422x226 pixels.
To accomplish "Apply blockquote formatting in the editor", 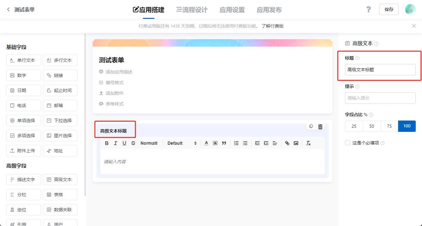I will pyautogui.click(x=224, y=143).
